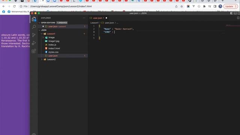The width and height of the screenshot is (240, 135).
Task: Open Chrome extensions puzzle icon
Action: tap(204, 6)
